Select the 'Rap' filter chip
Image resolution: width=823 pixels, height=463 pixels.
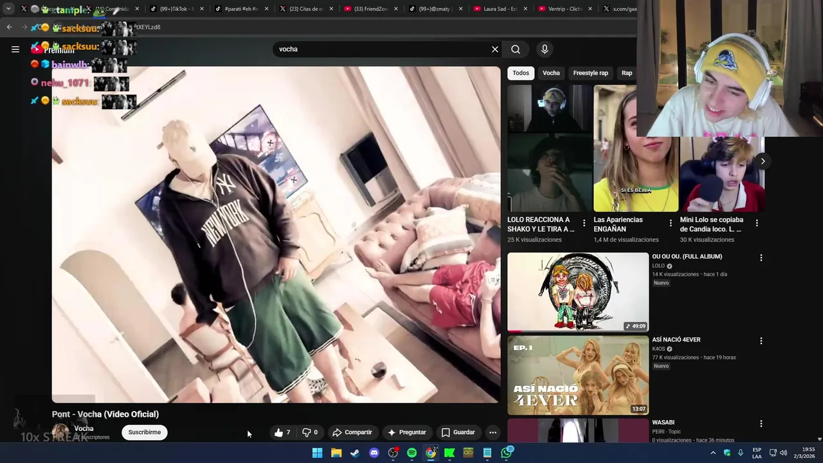[x=627, y=73]
